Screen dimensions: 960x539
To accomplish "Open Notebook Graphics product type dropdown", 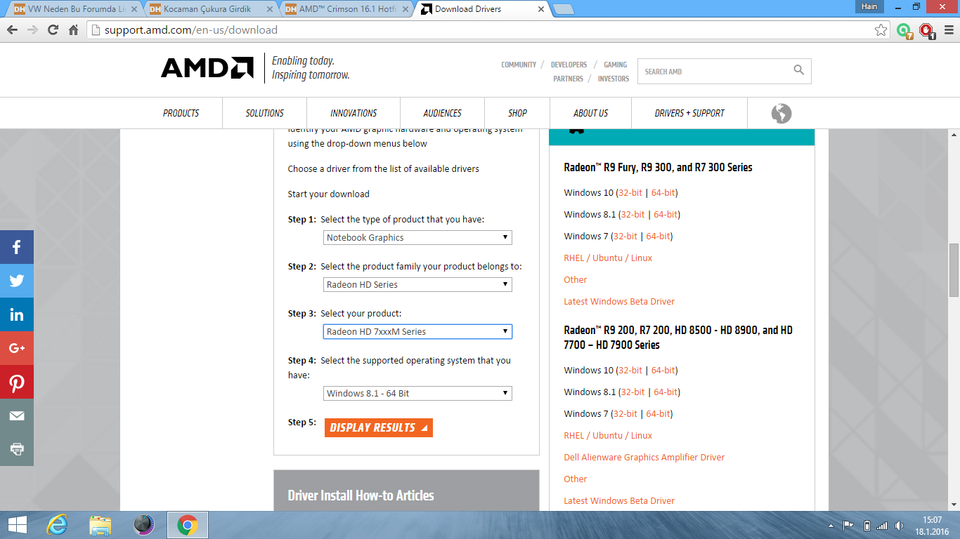I will [x=417, y=237].
